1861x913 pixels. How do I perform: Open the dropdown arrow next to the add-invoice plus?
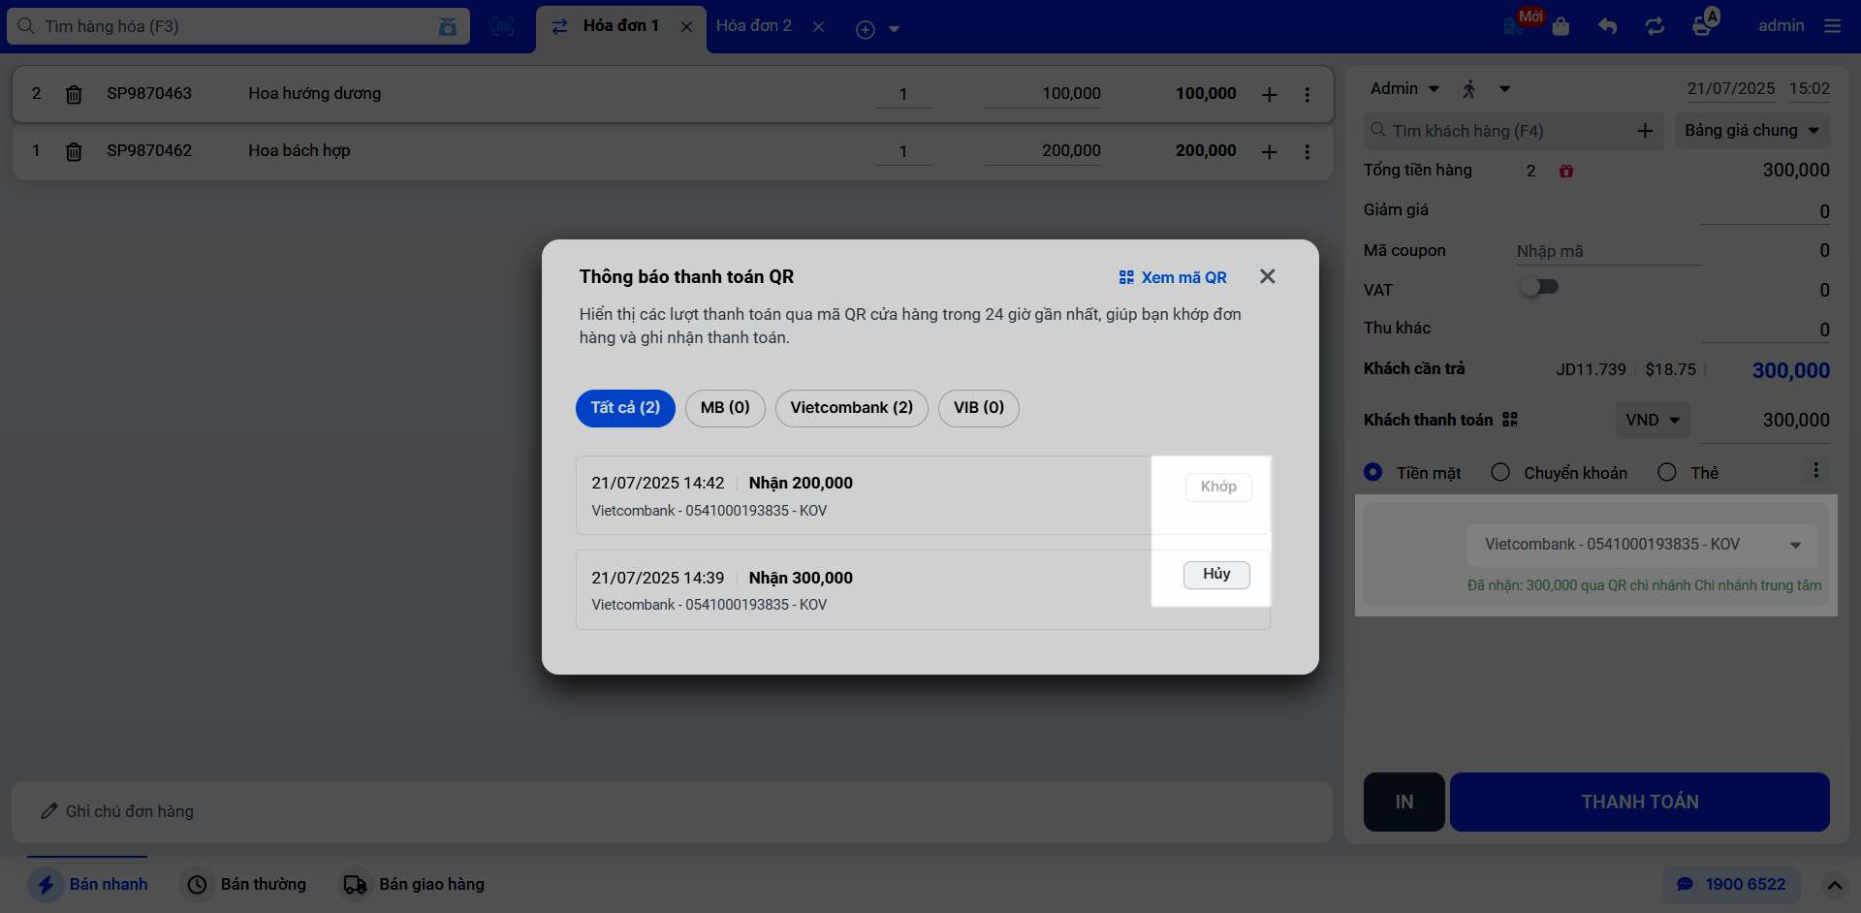(895, 29)
